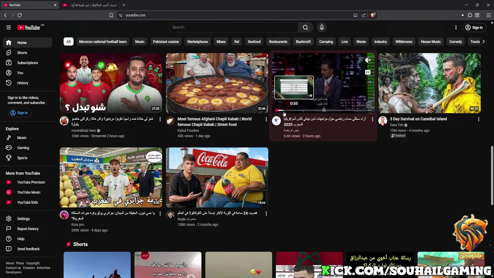Click in the Search input field
The width and height of the screenshot is (494, 278).
[x=233, y=27]
